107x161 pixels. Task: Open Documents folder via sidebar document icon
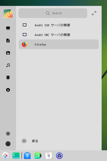click(8, 41)
